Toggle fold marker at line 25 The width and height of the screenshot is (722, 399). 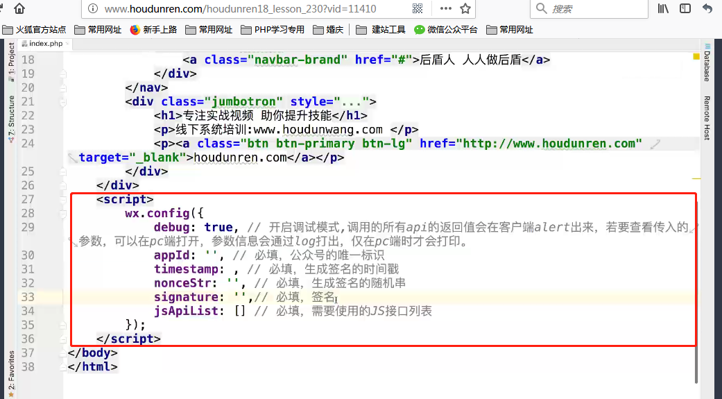[x=63, y=171]
